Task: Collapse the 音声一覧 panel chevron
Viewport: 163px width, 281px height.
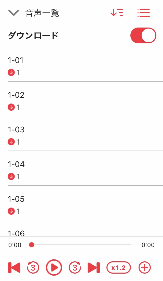Action: (x=14, y=13)
